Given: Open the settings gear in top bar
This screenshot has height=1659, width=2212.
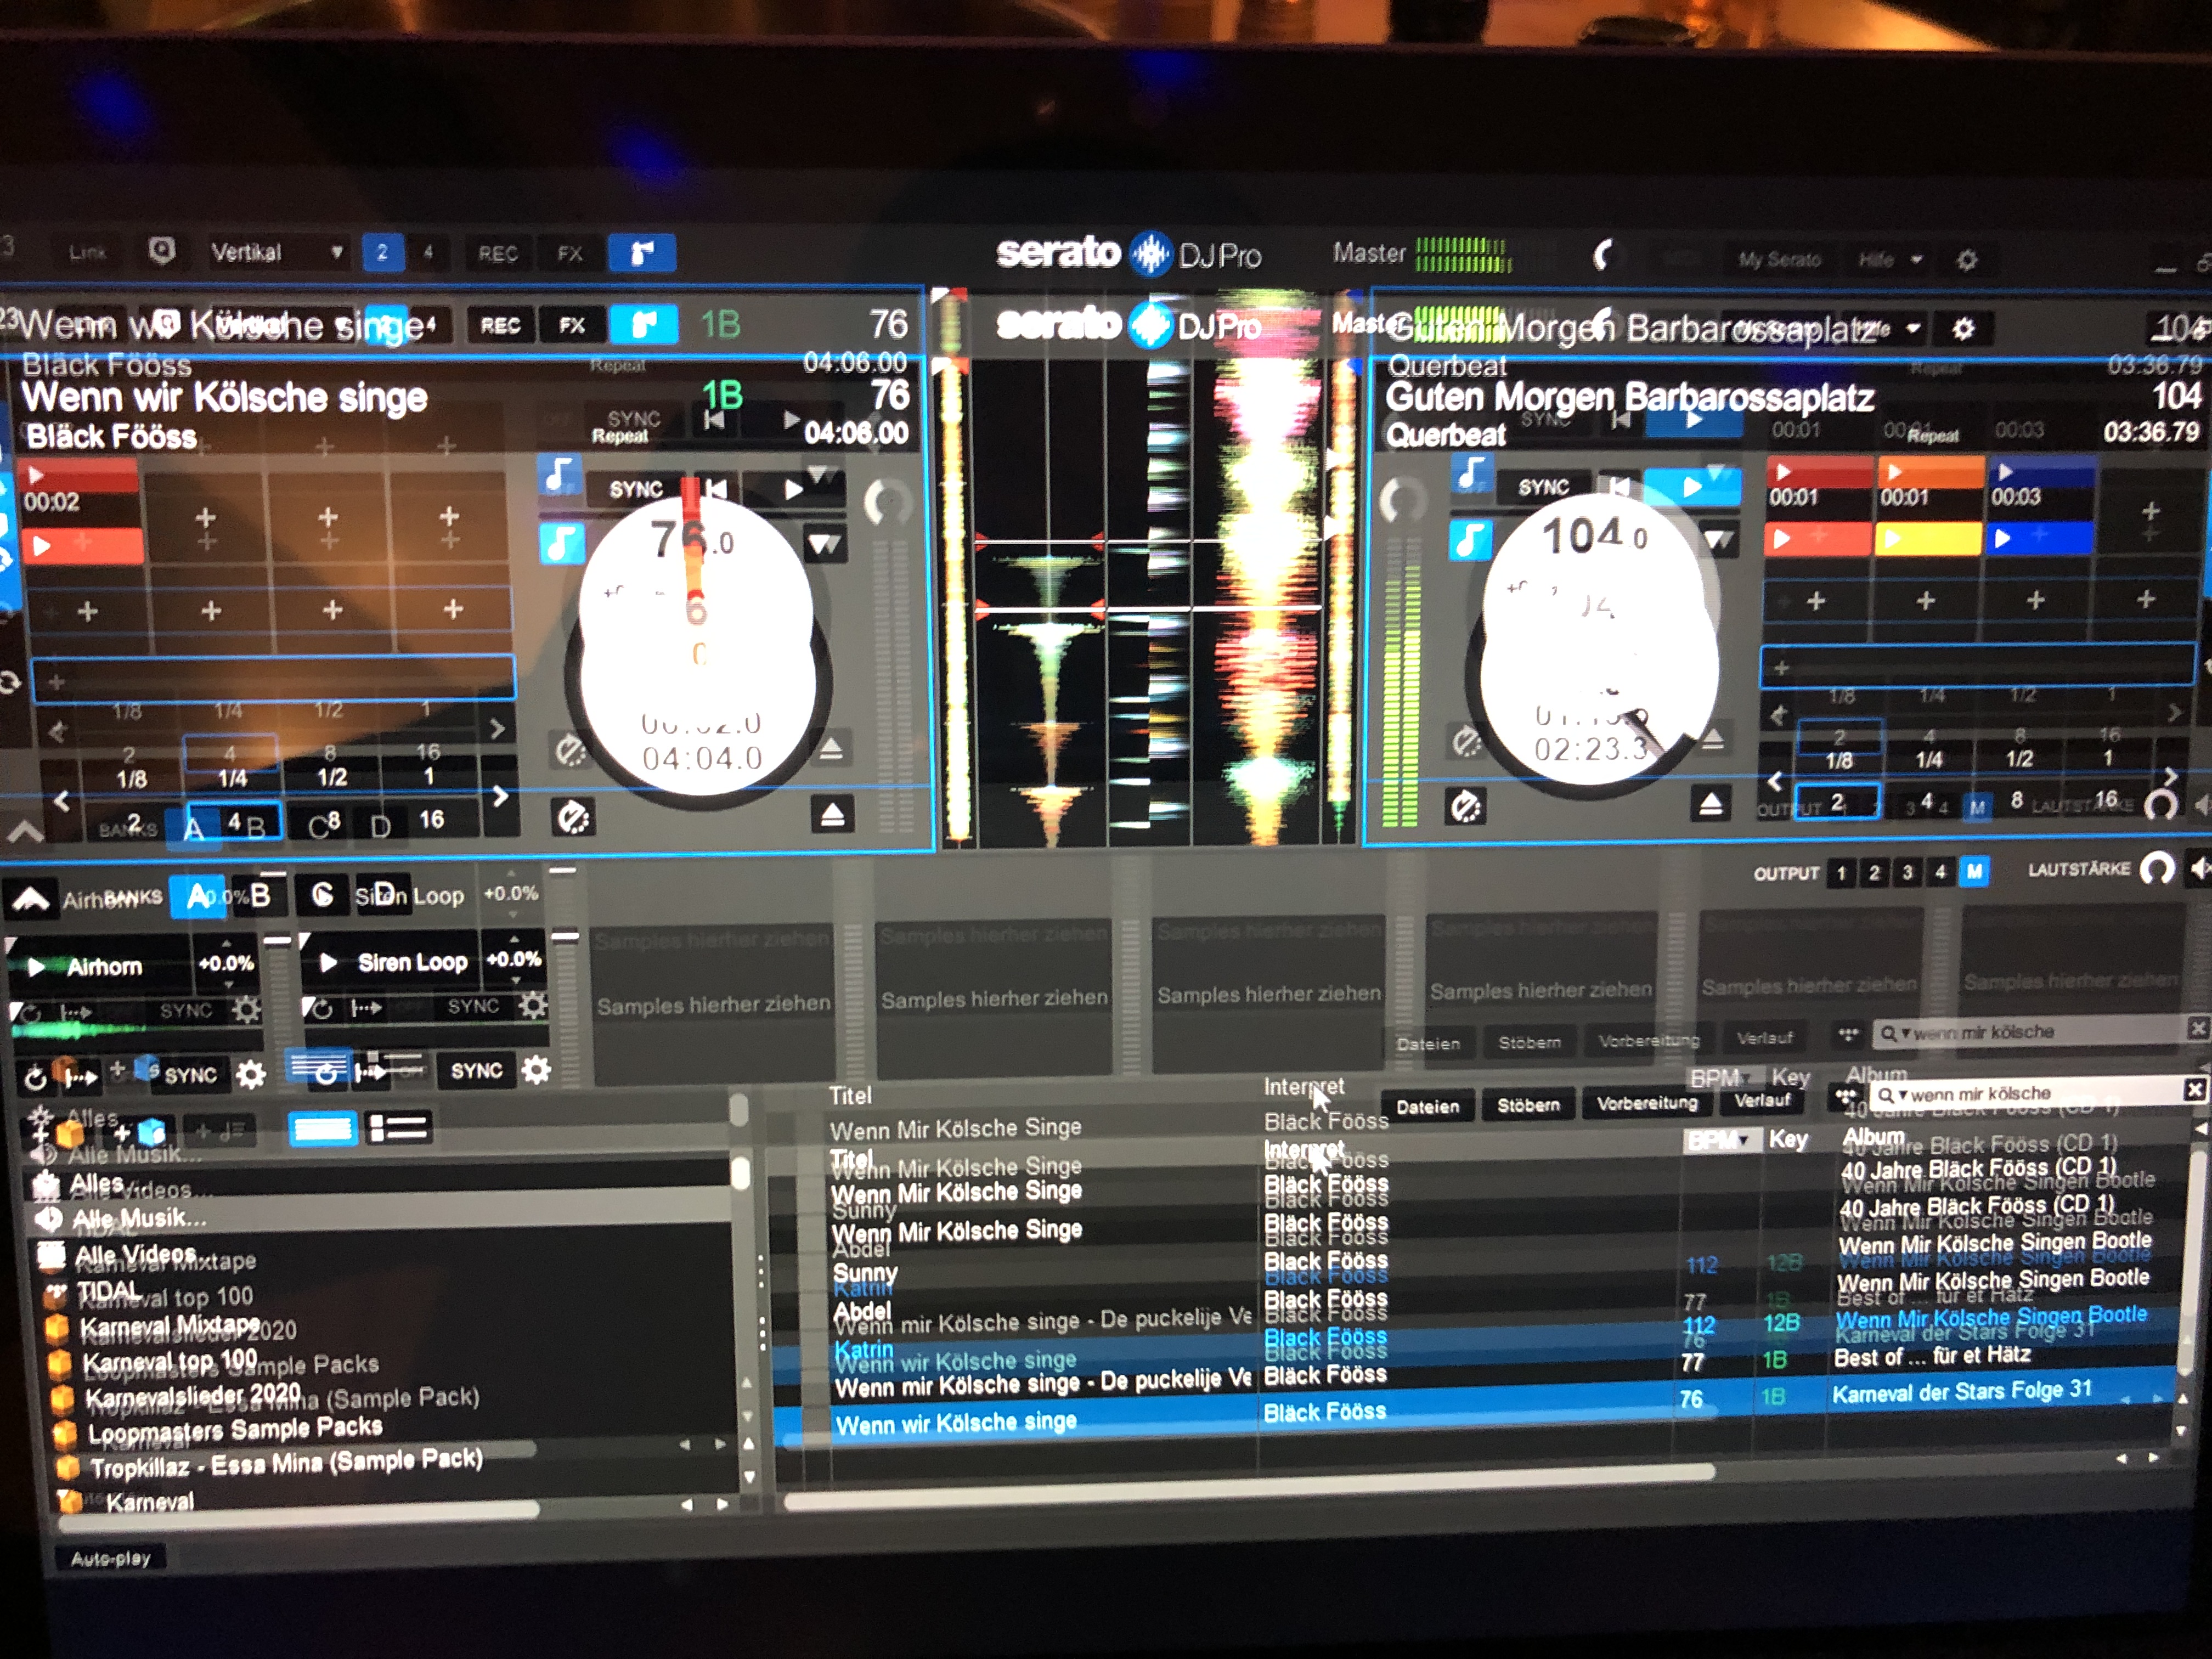Looking at the screenshot, I should pos(1966,260).
